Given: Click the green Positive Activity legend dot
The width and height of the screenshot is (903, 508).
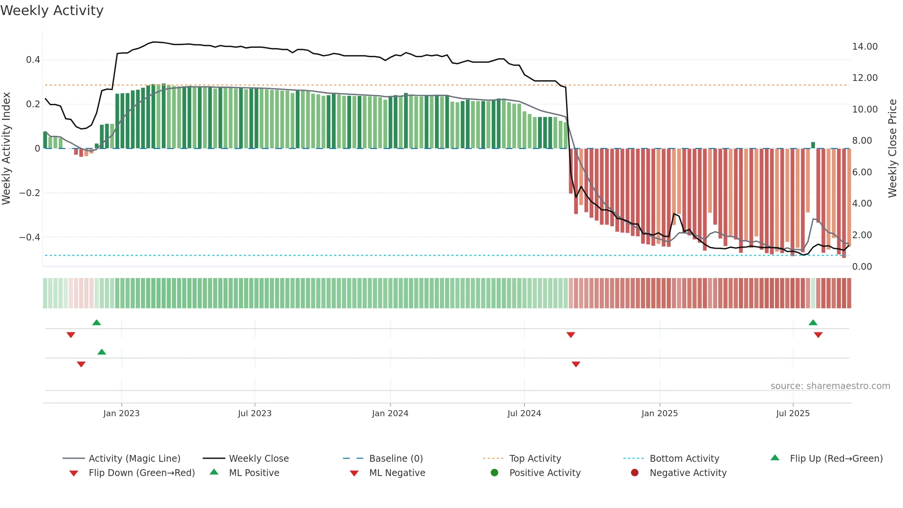Looking at the screenshot, I should tap(495, 473).
